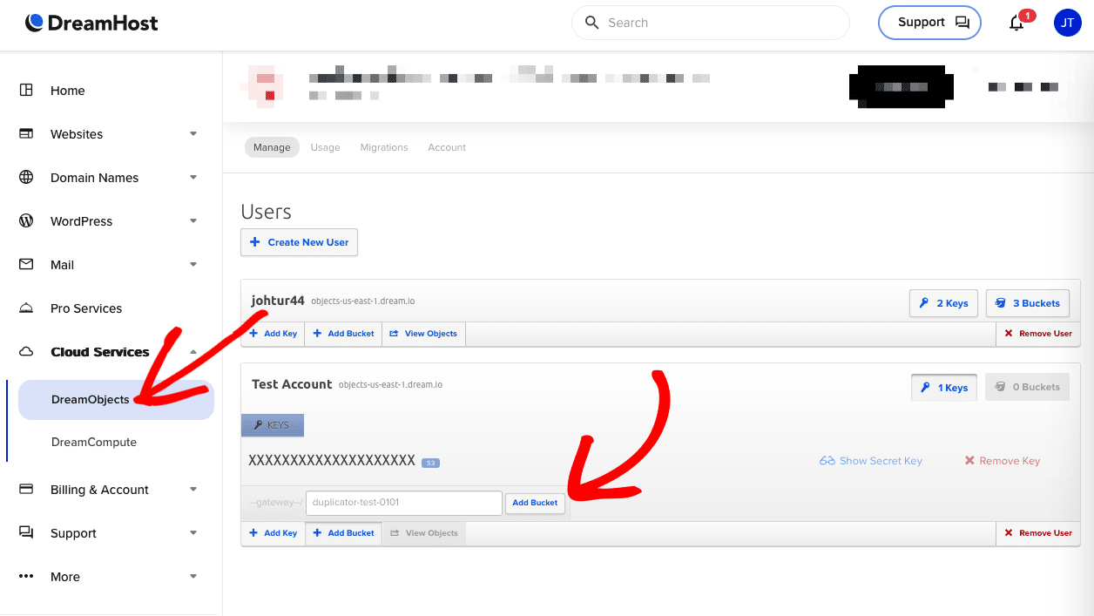Click the Remove Key link
Image resolution: width=1094 pixels, height=616 pixels.
pos(1003,461)
